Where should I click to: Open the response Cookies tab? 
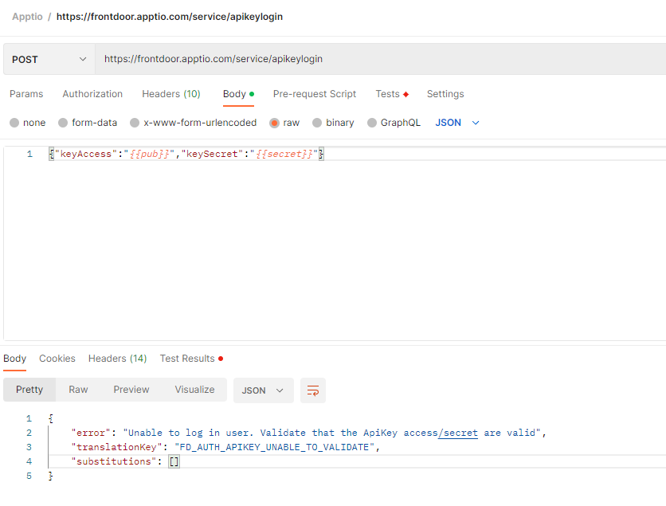(57, 359)
